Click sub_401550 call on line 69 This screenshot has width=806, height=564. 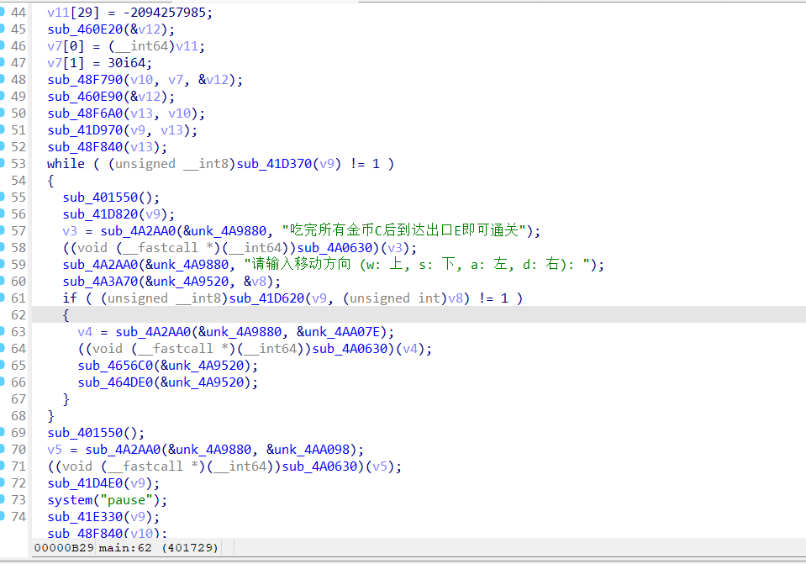[x=85, y=432]
